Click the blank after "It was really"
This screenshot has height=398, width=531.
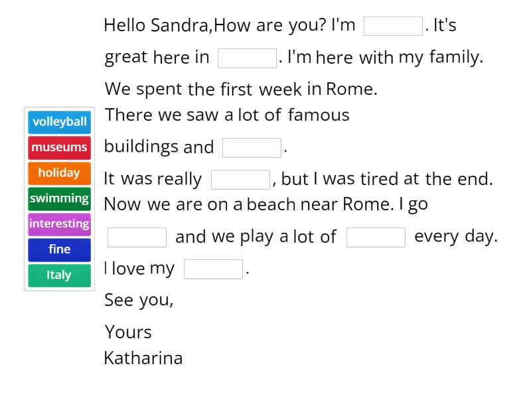pyautogui.click(x=240, y=179)
